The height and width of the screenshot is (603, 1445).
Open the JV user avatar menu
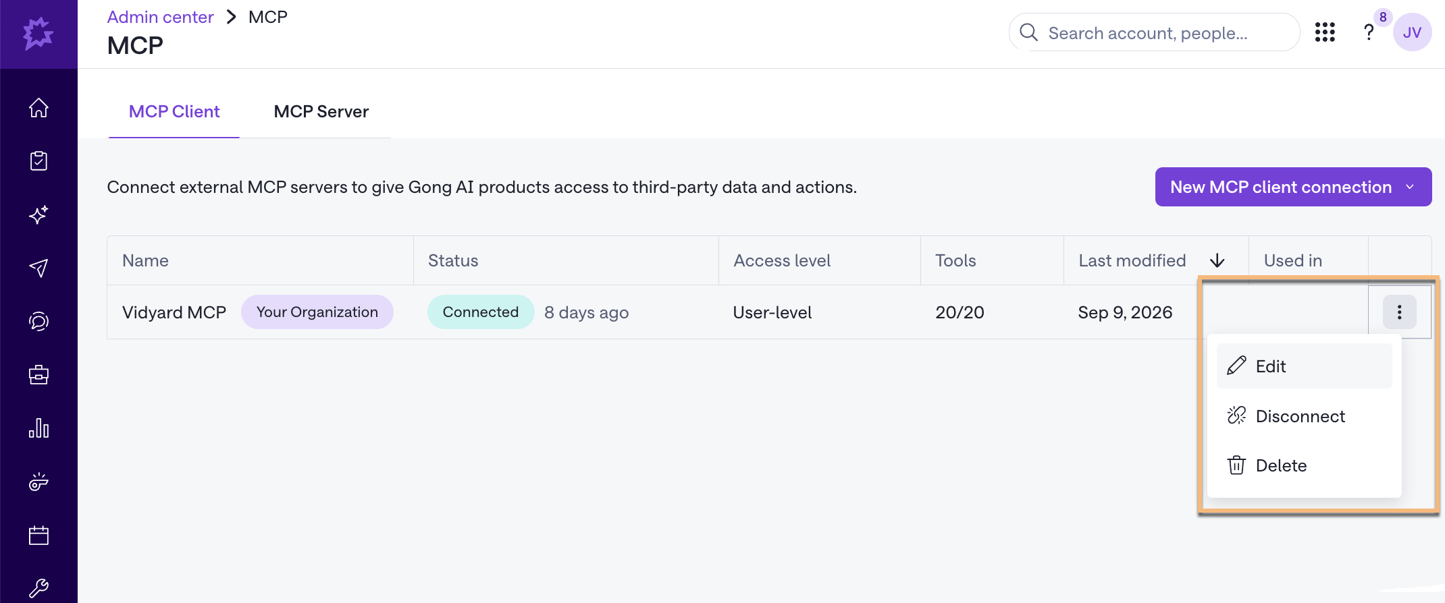click(x=1412, y=32)
